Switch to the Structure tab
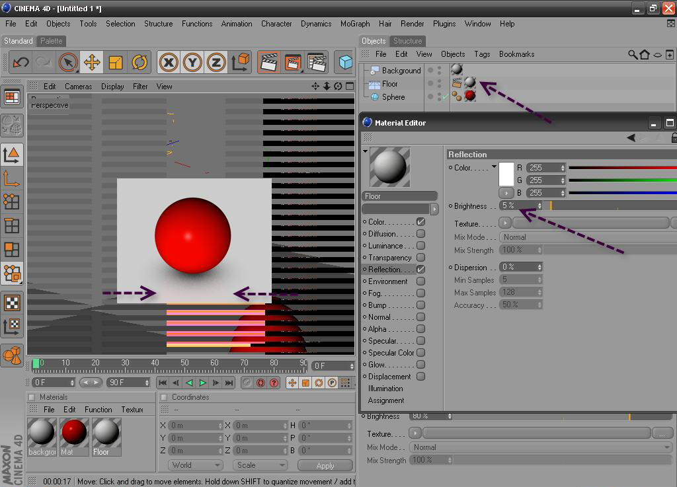The height and width of the screenshot is (487, 677). click(x=407, y=41)
